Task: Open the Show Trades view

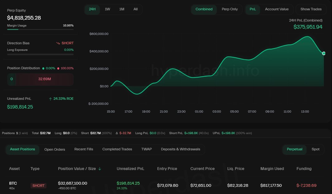Action: point(311,9)
